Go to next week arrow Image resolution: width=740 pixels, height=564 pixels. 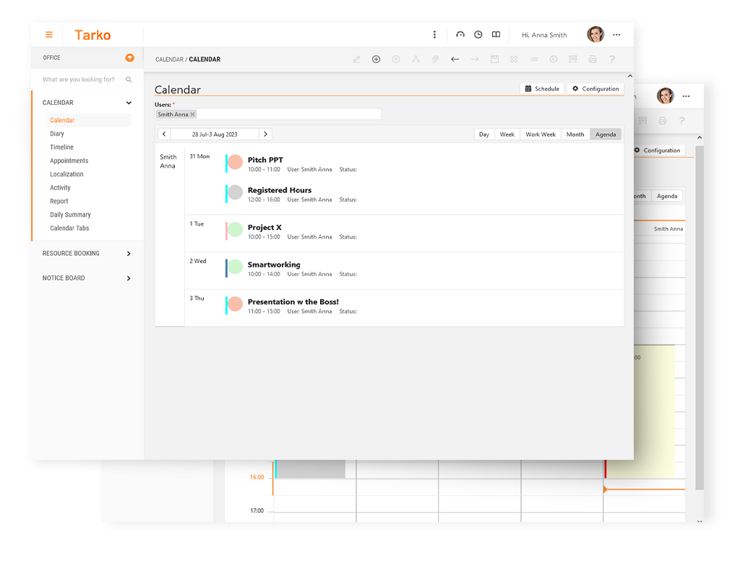click(265, 134)
